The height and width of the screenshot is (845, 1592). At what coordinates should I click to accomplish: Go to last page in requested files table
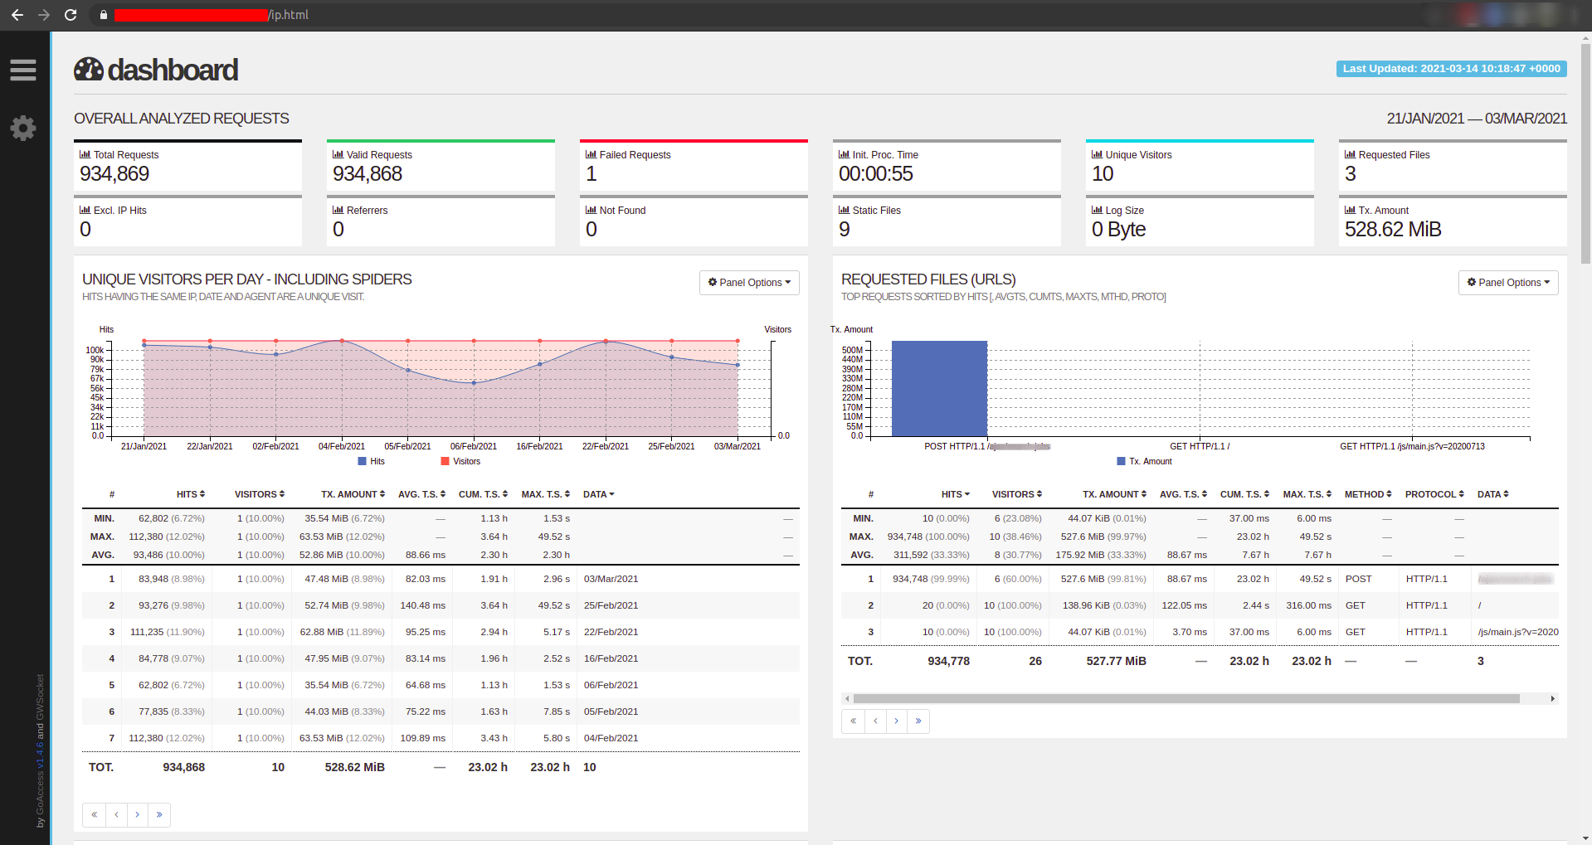[x=918, y=721]
